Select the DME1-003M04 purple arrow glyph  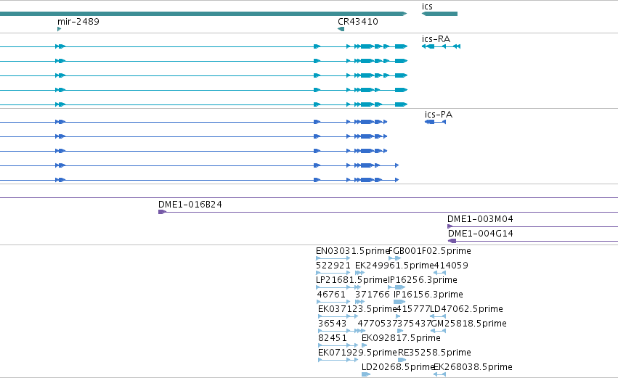pyautogui.click(x=450, y=226)
